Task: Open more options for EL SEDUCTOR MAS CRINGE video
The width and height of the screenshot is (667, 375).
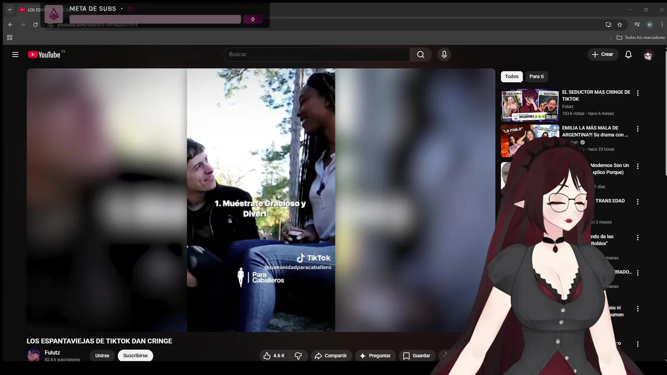Action: (x=637, y=93)
